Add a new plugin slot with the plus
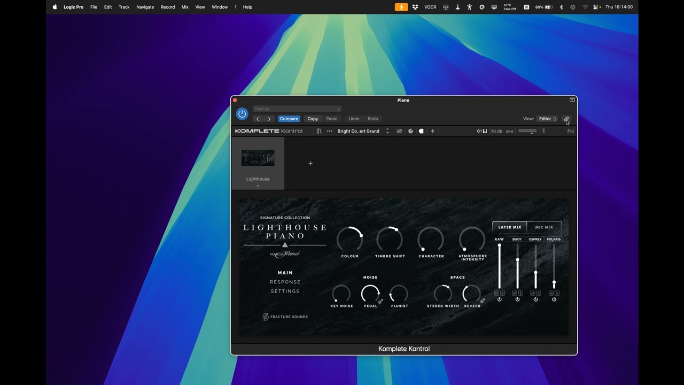 [310, 163]
